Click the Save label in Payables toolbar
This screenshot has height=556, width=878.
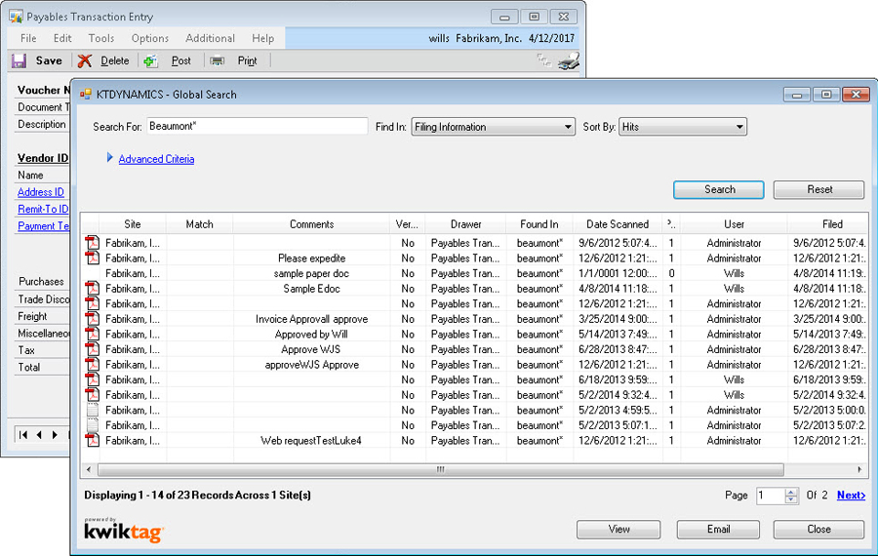click(49, 60)
